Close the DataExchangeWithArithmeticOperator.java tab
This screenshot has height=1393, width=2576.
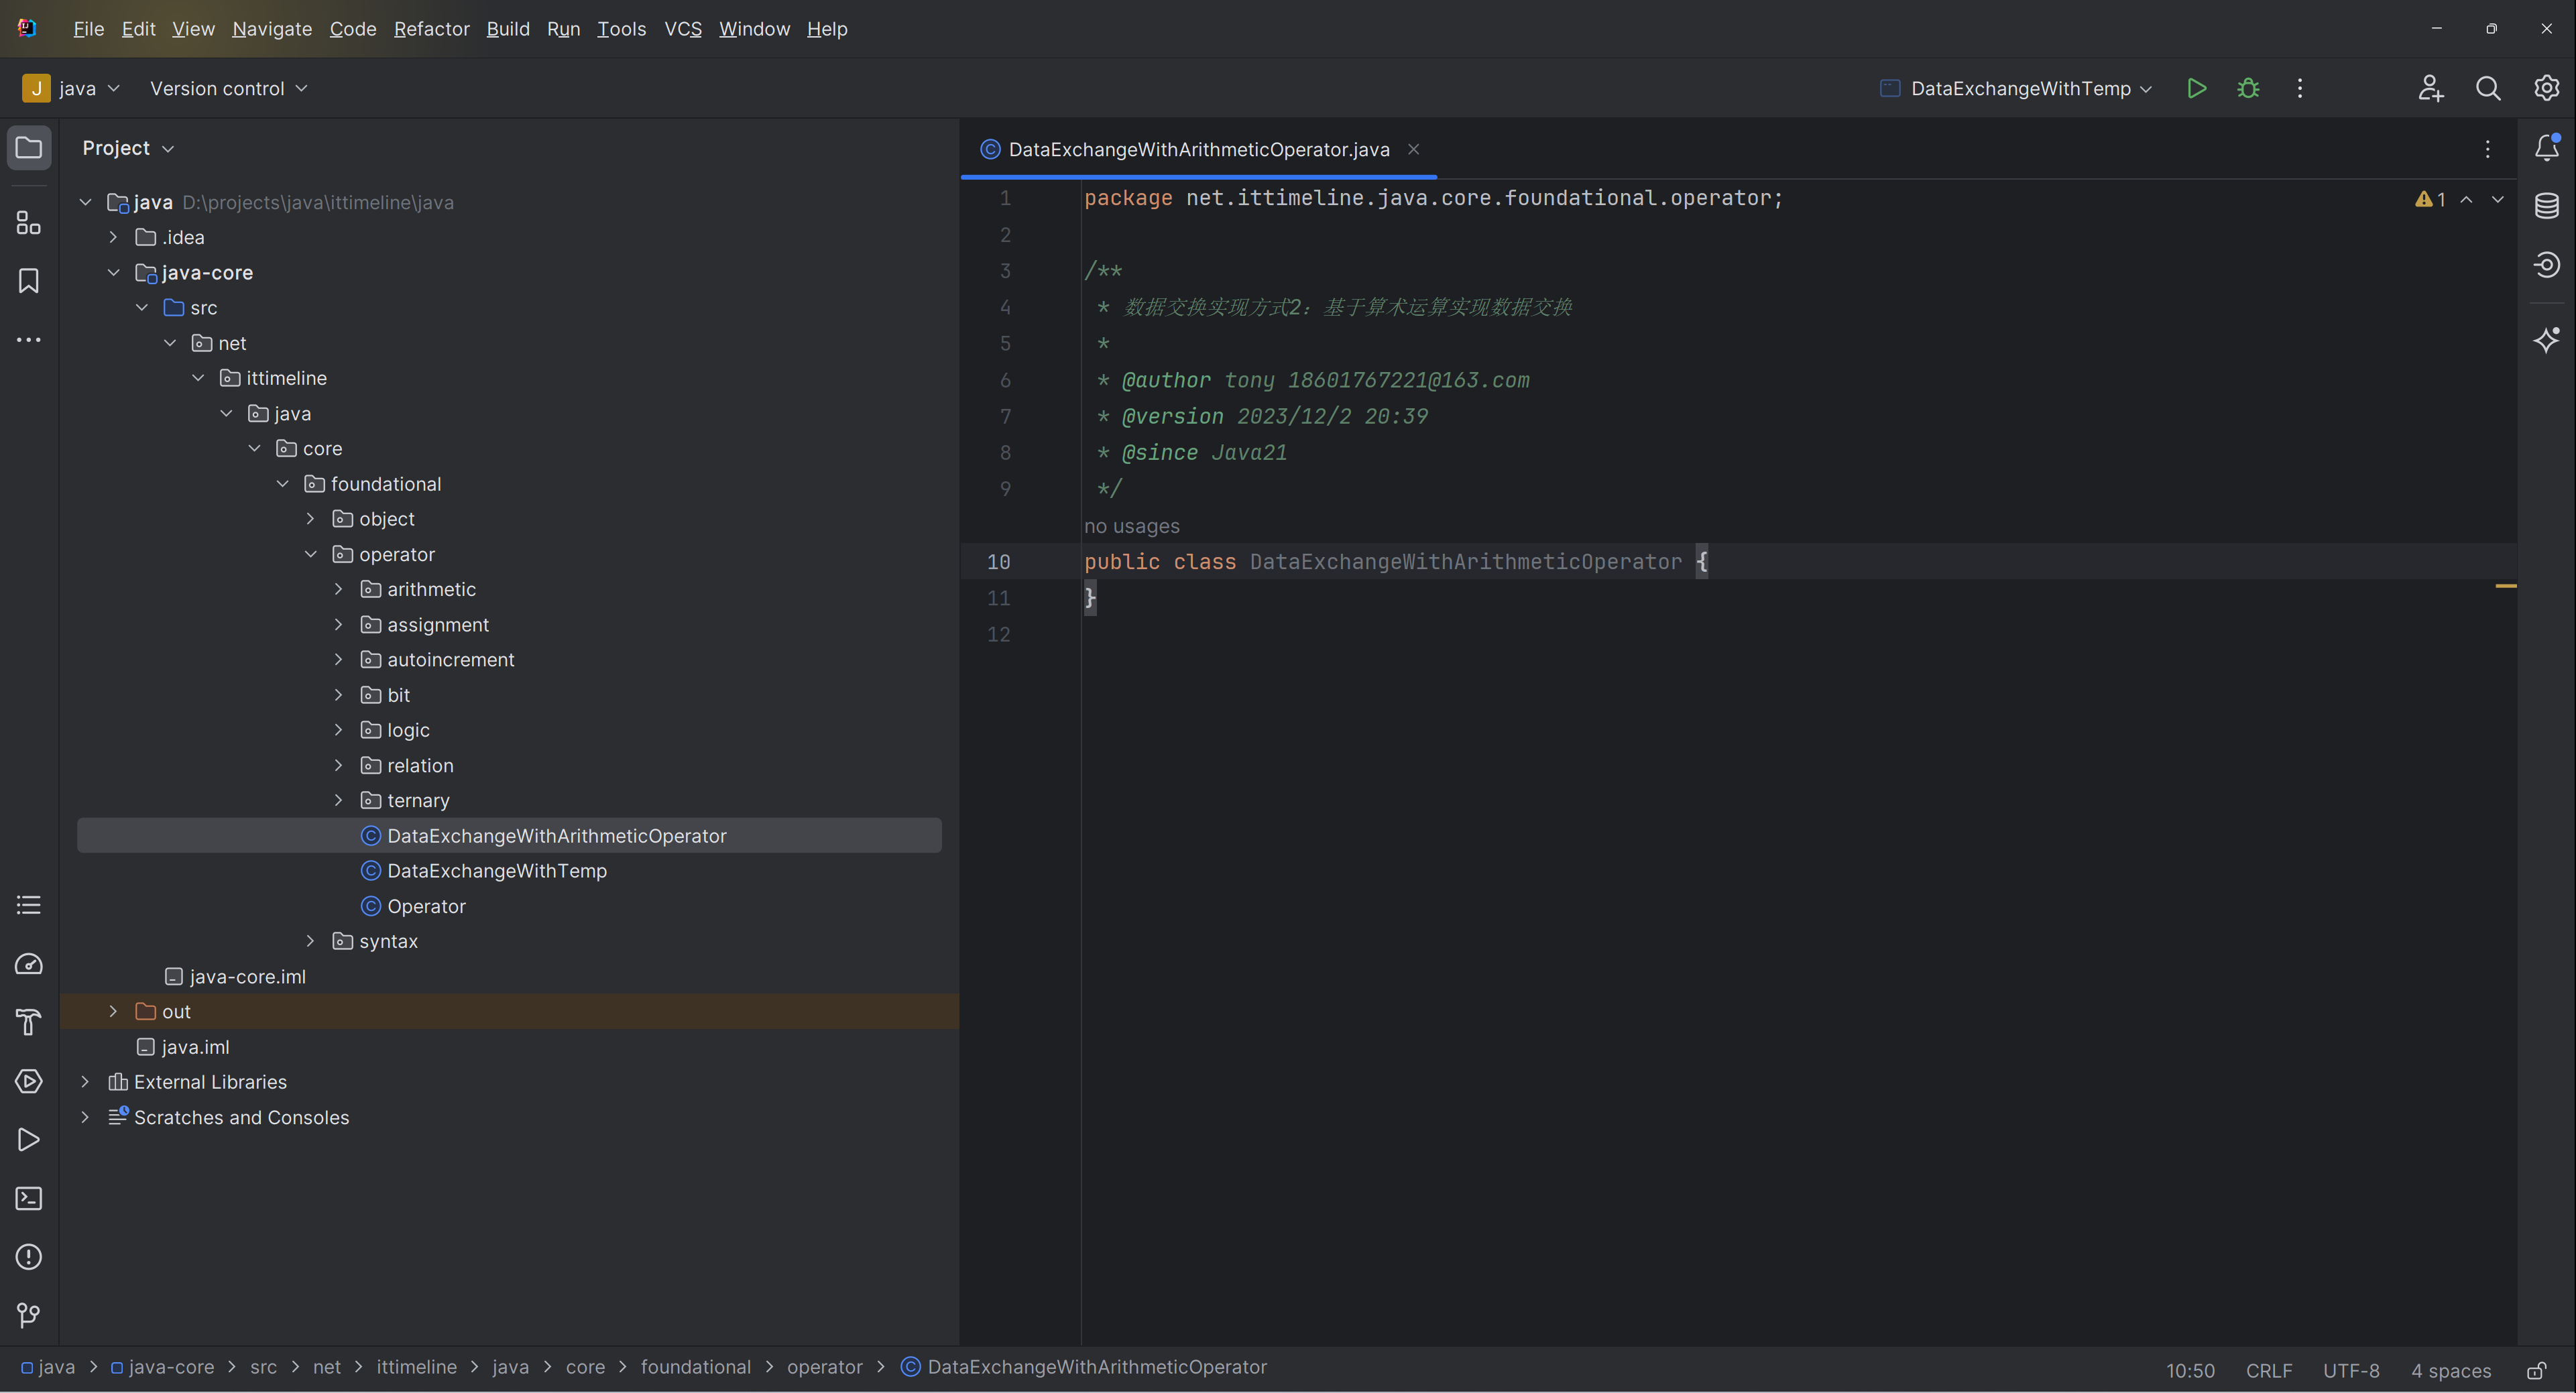tap(1414, 149)
